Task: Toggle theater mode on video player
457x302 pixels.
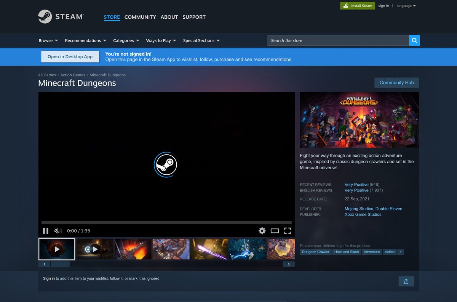Action: pos(275,231)
